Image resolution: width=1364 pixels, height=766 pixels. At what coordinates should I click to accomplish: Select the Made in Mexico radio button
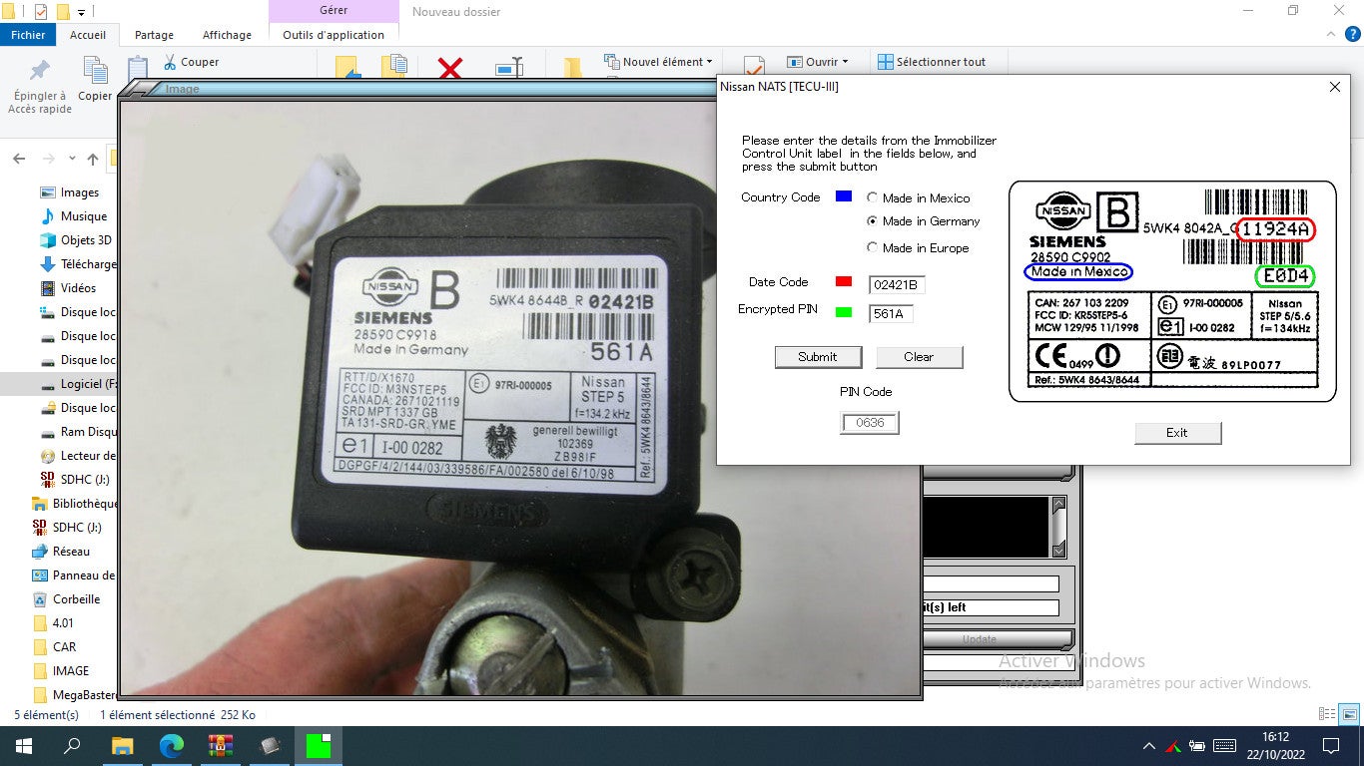(872, 197)
